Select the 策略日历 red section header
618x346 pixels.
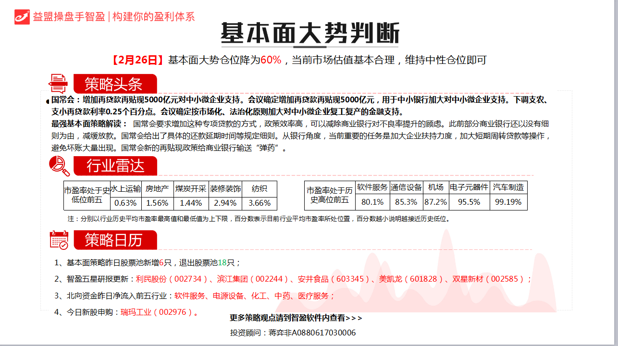(x=114, y=240)
